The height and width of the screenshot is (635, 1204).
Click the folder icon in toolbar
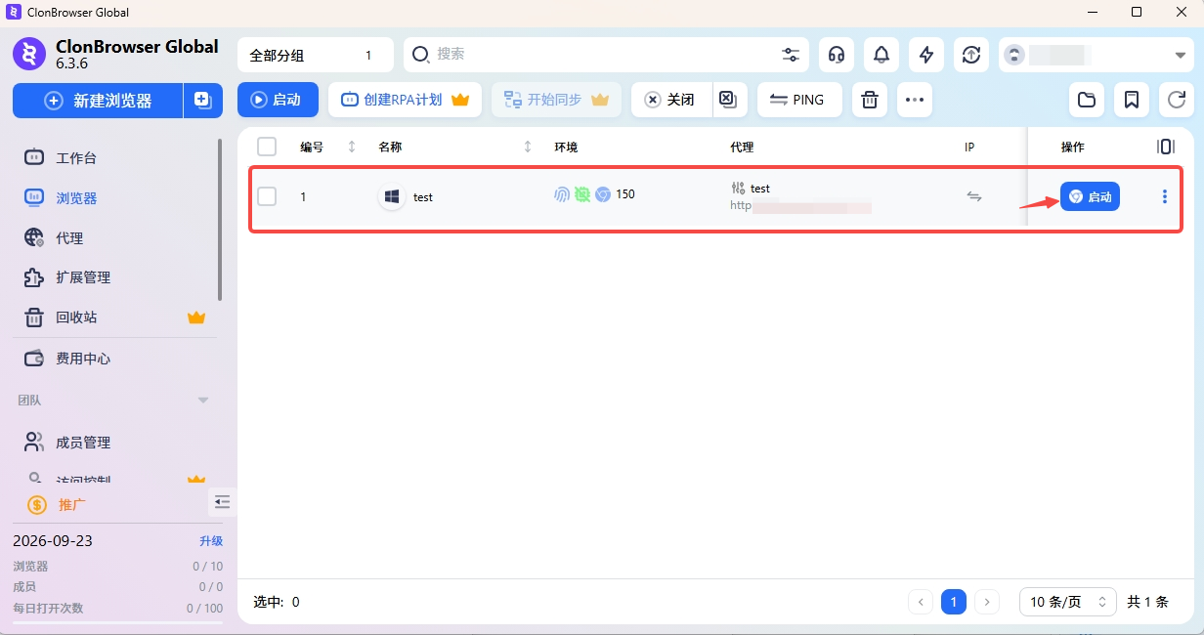[1087, 100]
